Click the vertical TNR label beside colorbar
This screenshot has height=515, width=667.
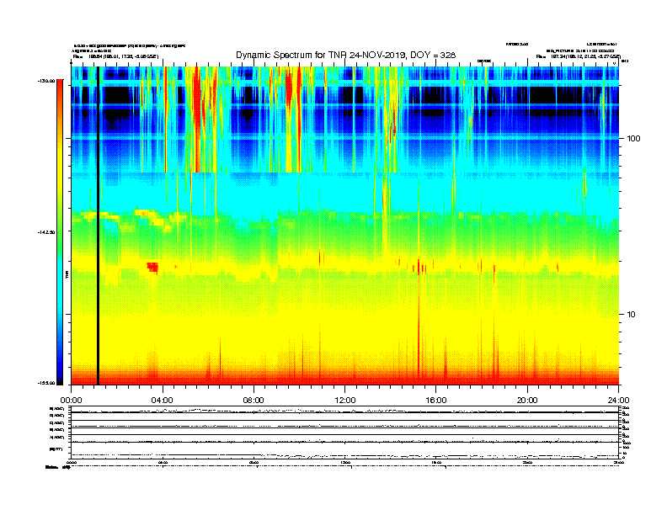(x=67, y=275)
